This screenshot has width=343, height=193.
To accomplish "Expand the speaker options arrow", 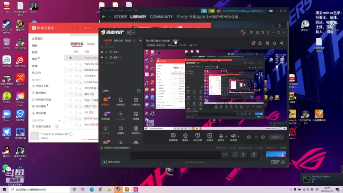I will tap(238, 136).
